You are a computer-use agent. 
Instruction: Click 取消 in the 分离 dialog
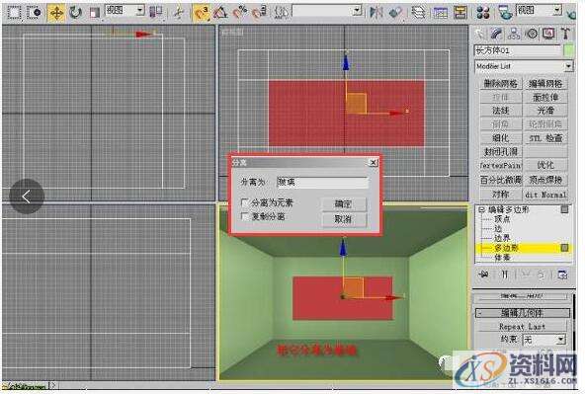pos(344,219)
